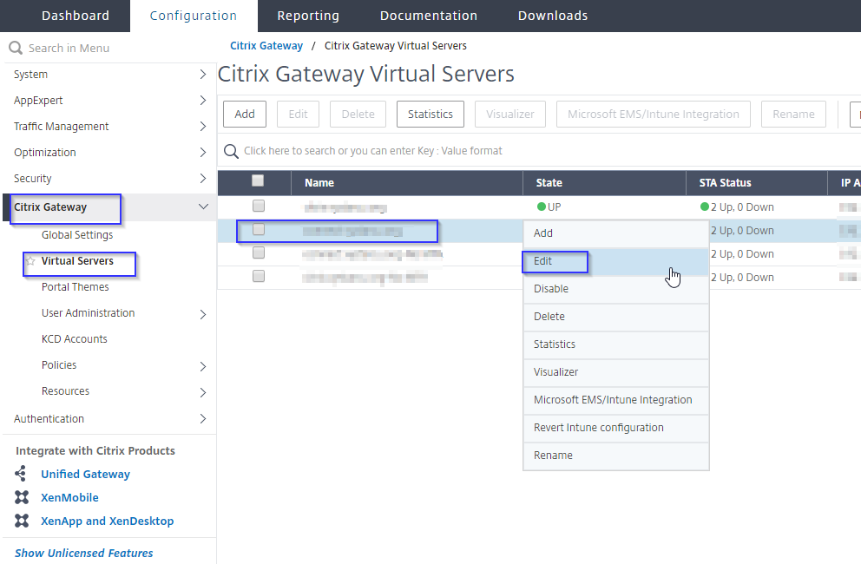Viewport: 861px width, 564px height.
Task: Select Virtual Servers in the sidebar
Action: pos(77,261)
